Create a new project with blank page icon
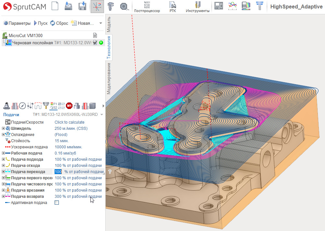325x231 pixels. point(55,6)
